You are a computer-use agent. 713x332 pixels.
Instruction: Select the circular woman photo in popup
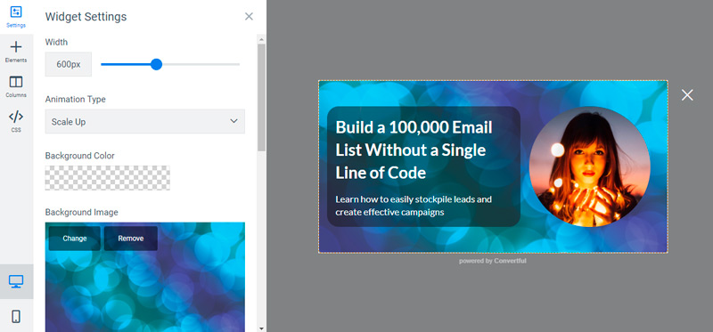(589, 166)
